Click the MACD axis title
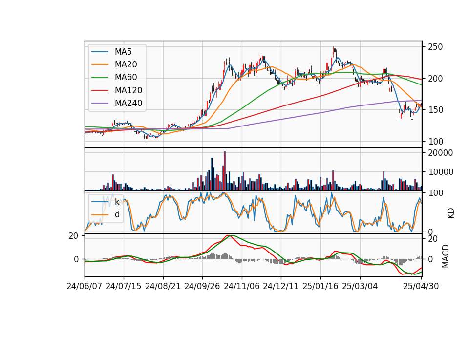Image resolution: width=469 pixels, height=337 pixels. (446, 256)
